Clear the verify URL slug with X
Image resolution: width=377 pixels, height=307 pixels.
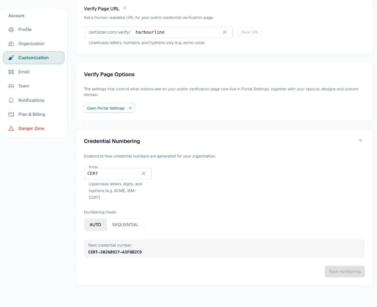[225, 32]
